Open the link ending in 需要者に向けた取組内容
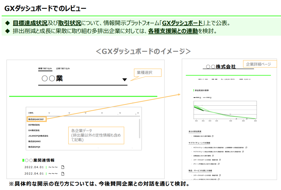281x190 pixels. point(217,152)
